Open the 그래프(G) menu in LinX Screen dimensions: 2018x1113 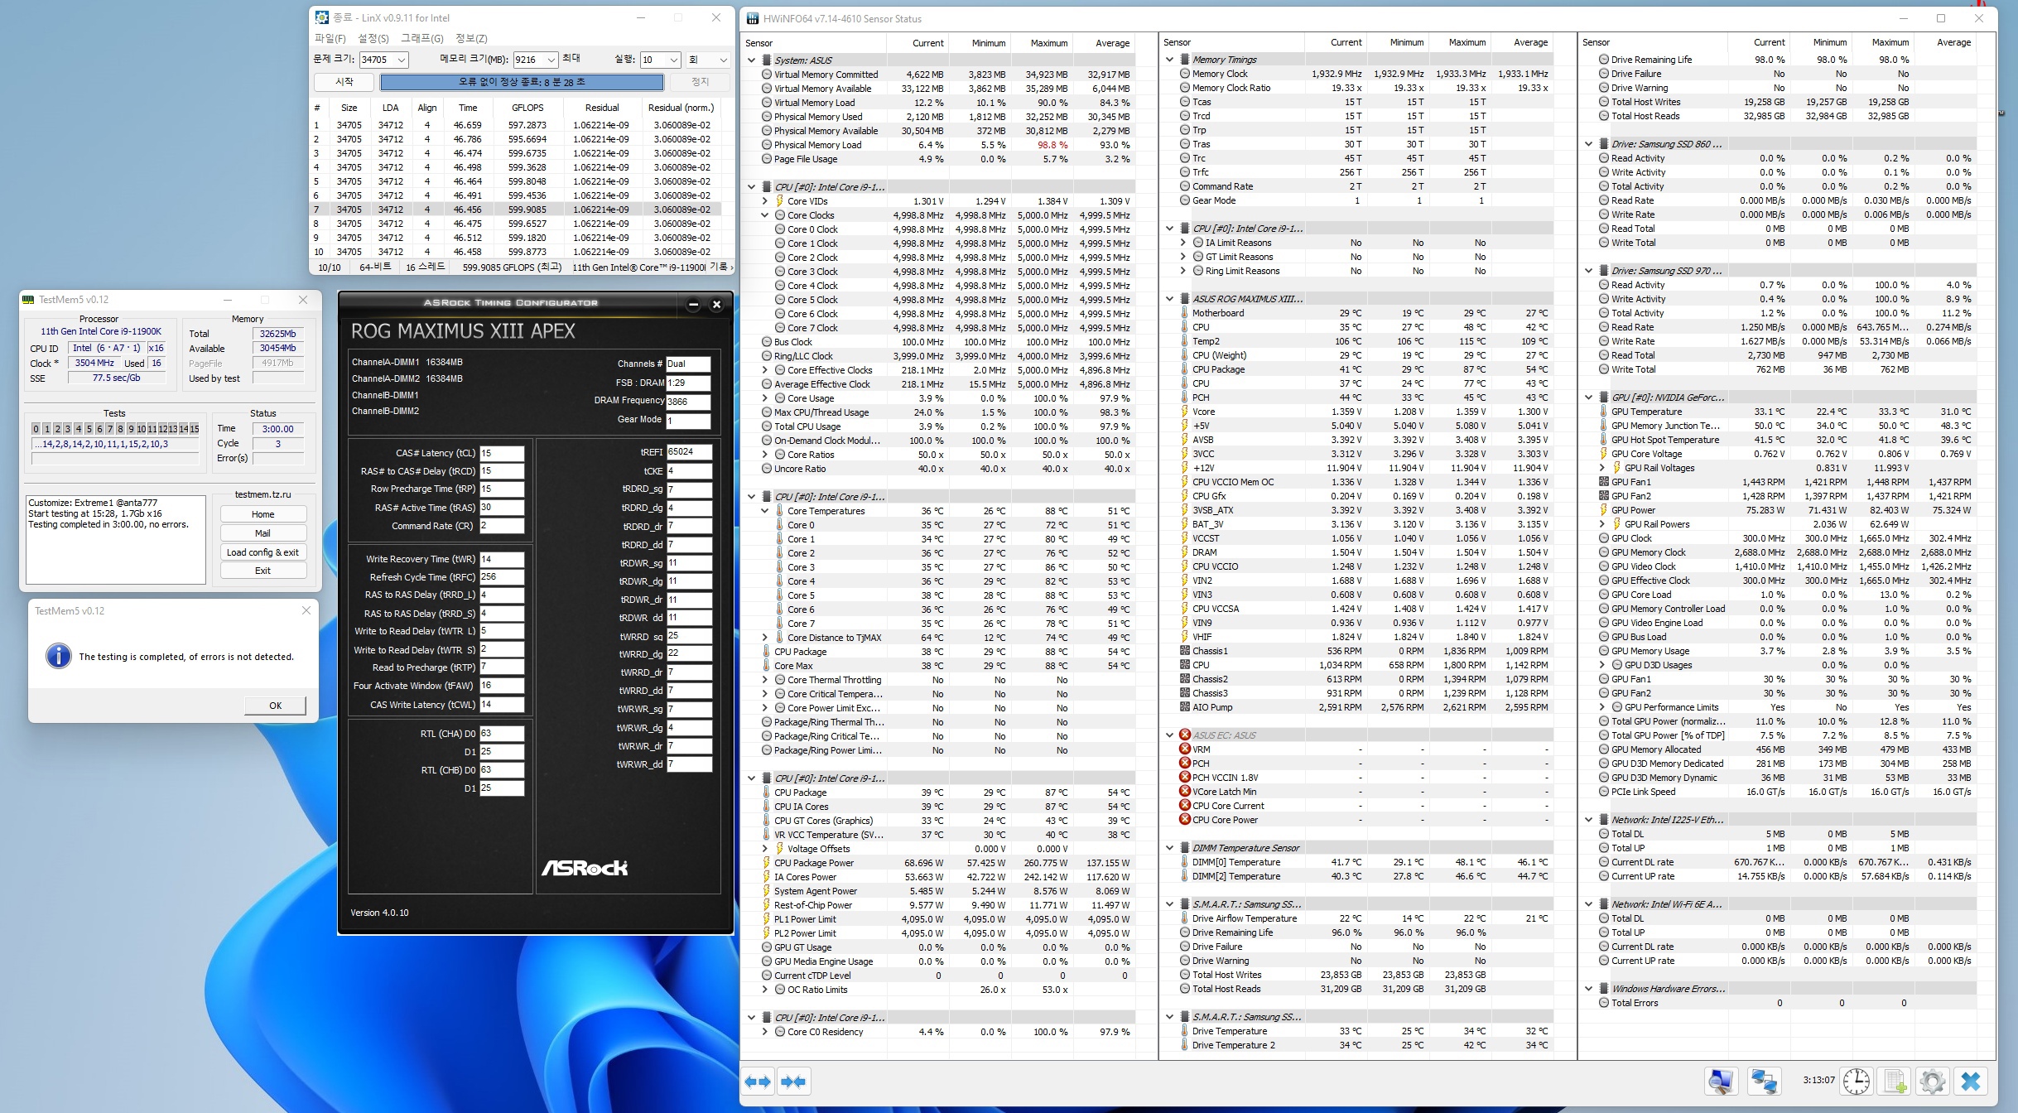tap(421, 38)
